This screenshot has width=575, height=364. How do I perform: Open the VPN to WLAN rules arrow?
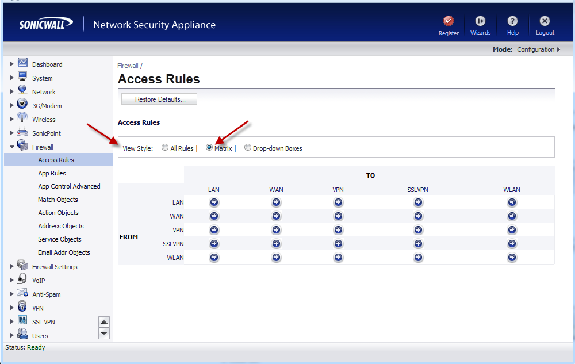[512, 230]
